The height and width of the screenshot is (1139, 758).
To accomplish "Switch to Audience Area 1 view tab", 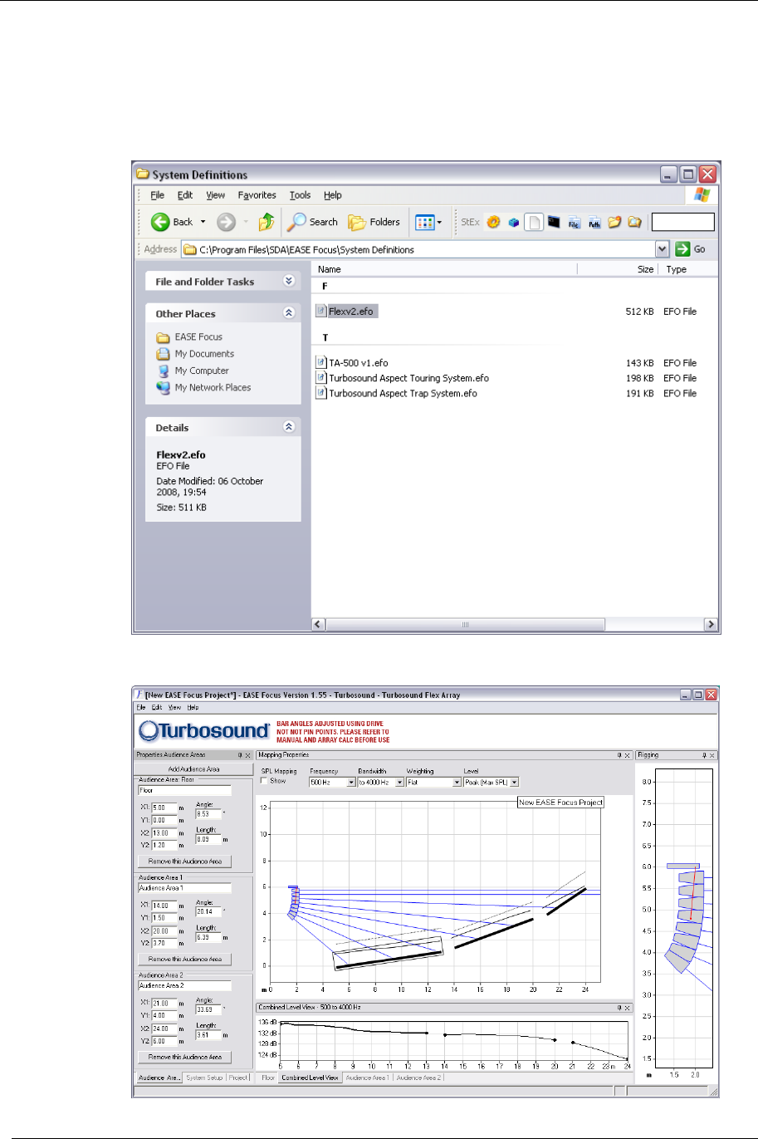I will [x=368, y=1078].
